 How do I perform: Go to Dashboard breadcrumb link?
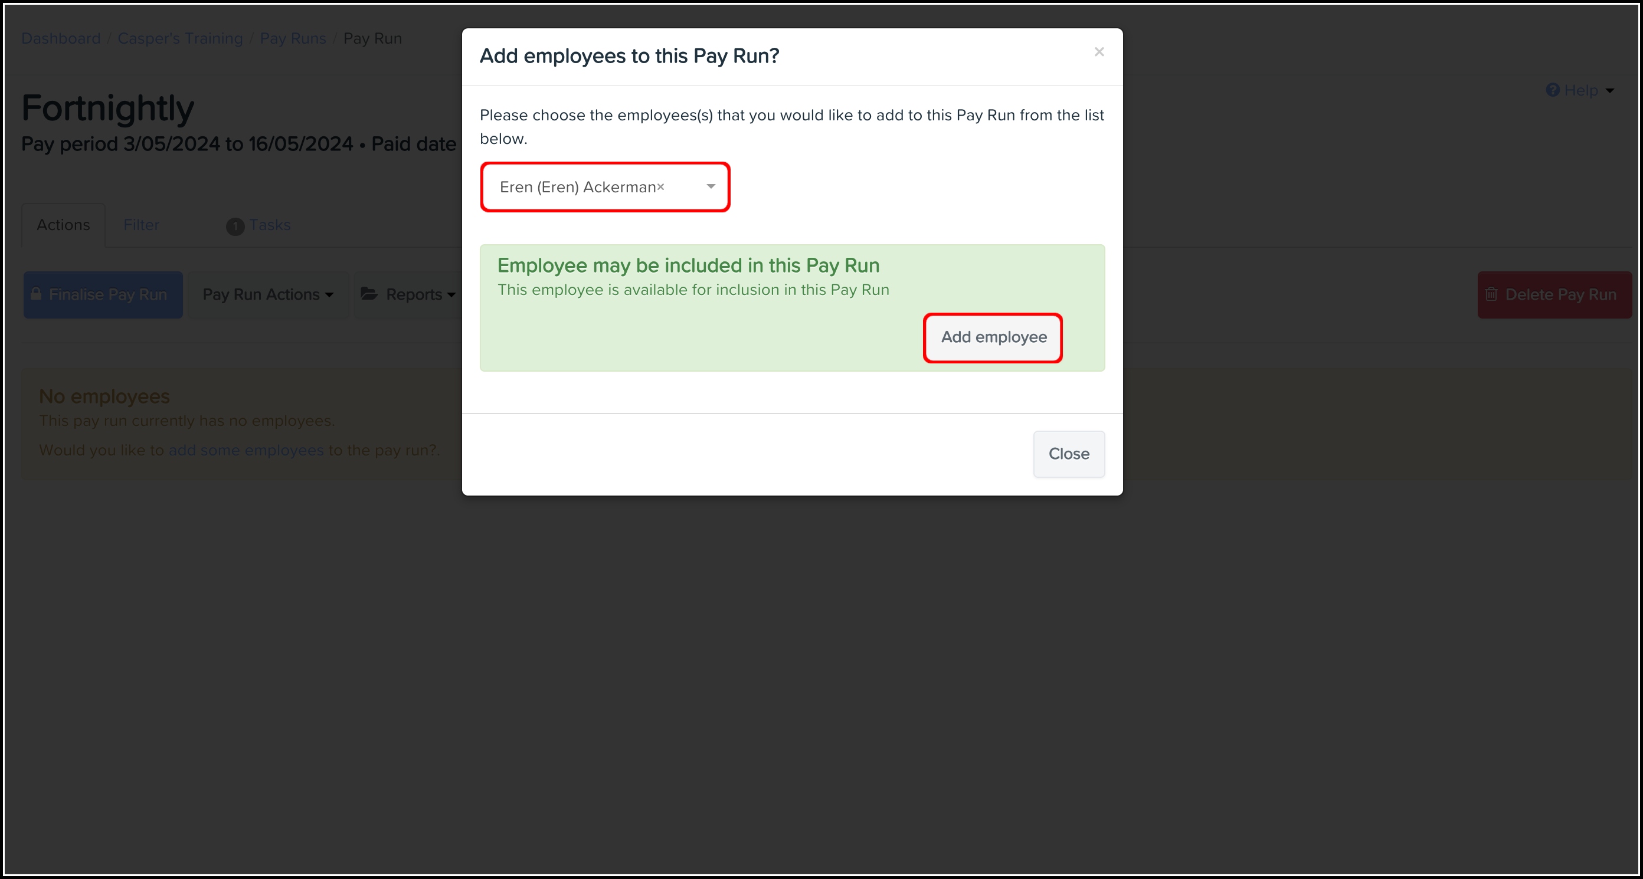(x=61, y=38)
